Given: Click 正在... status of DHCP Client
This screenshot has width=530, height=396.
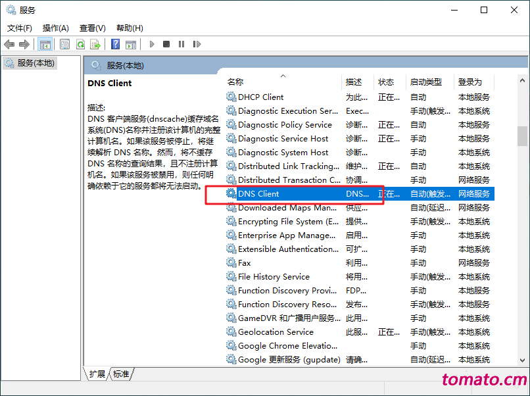Looking at the screenshot, I should click(x=389, y=97).
